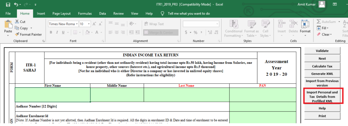348x126 pixels.
Task: Click the Undo arrow icon
Action: tap(16, 4)
